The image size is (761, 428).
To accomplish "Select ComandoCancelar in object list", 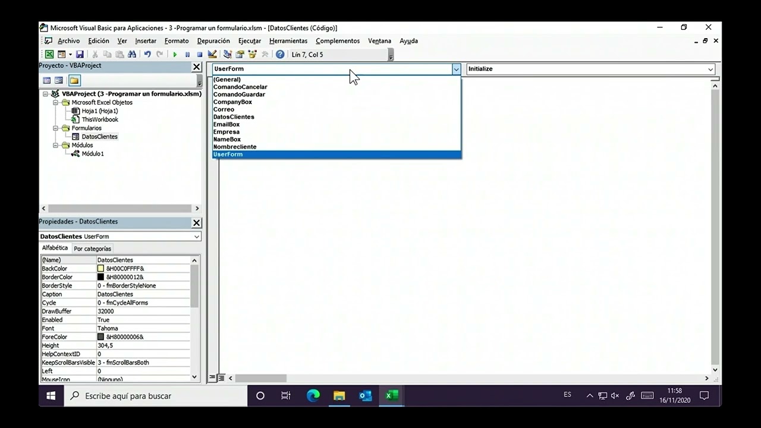I will pos(337,87).
